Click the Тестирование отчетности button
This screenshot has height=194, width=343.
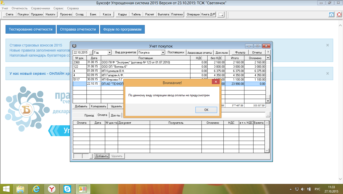click(31, 29)
